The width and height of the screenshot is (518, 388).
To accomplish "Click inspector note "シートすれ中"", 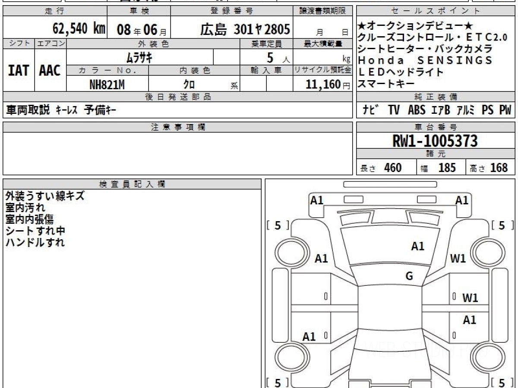I will (x=35, y=231).
